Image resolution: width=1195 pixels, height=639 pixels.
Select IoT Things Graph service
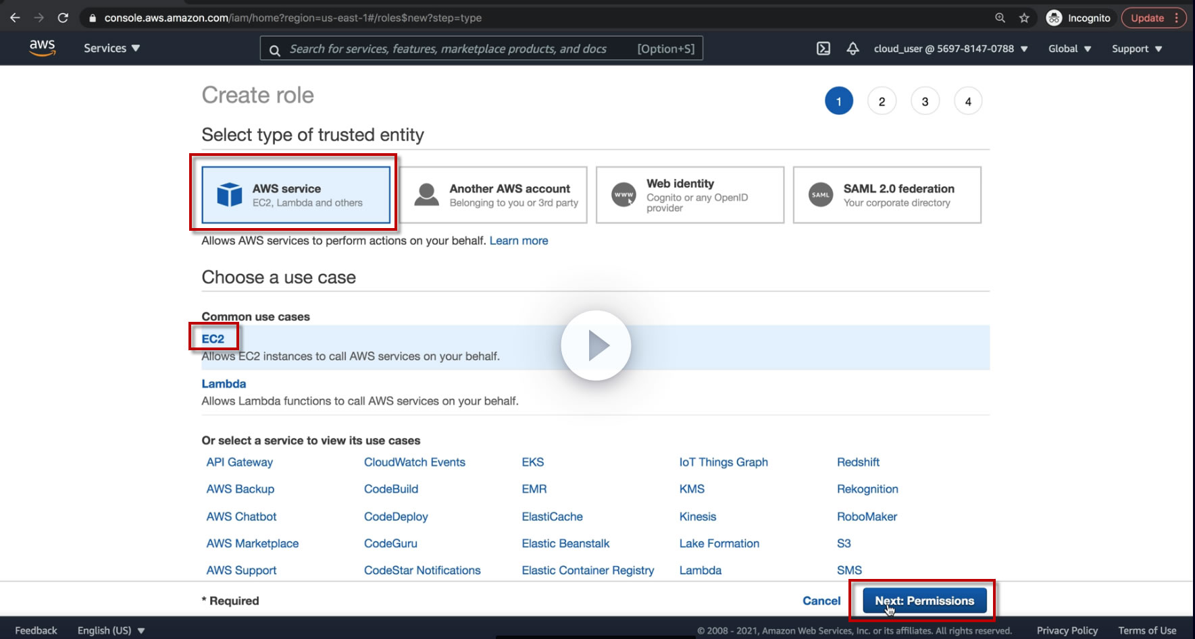[723, 462]
